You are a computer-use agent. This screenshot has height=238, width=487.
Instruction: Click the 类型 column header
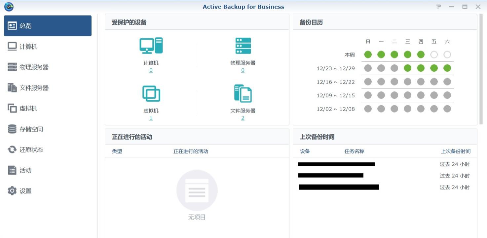tap(117, 151)
